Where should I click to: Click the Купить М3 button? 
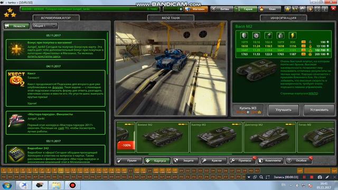click(248, 110)
